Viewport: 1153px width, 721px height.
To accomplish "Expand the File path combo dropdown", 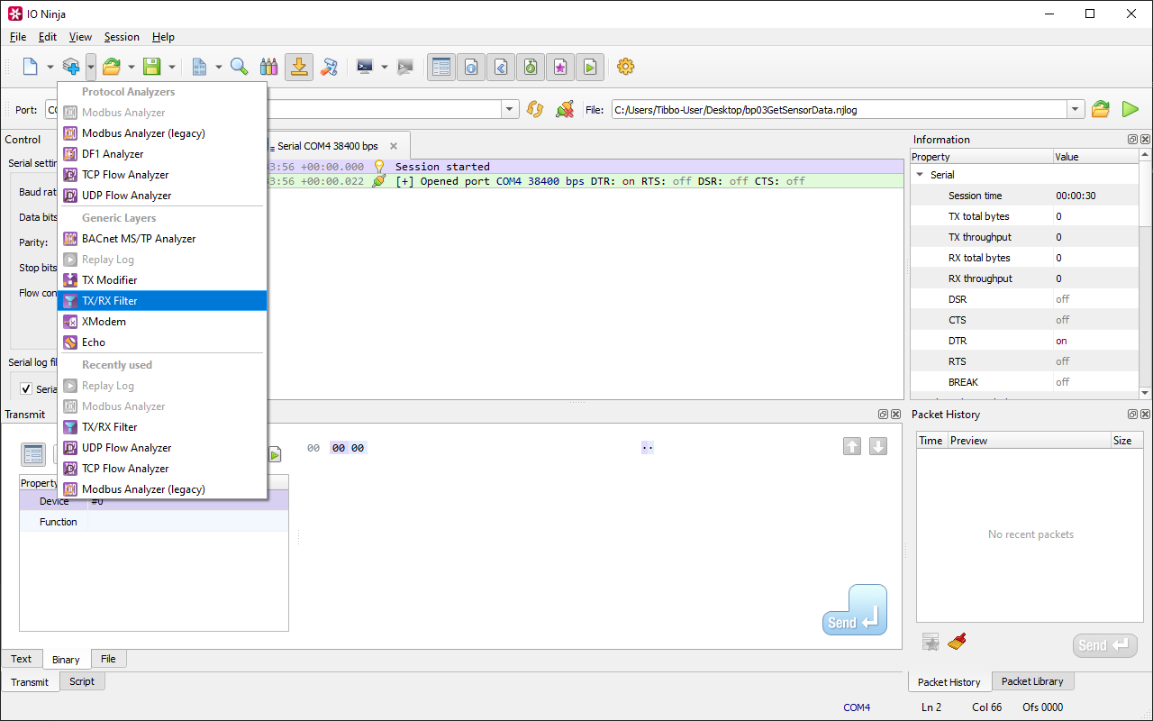I will click(x=1076, y=109).
